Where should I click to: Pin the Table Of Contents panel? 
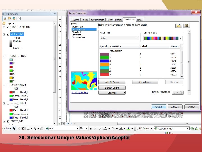tap(52, 14)
